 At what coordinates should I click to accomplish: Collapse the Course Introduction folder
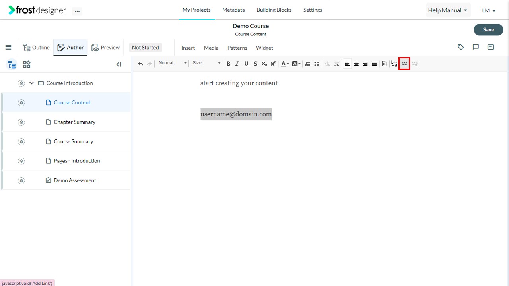click(x=31, y=83)
